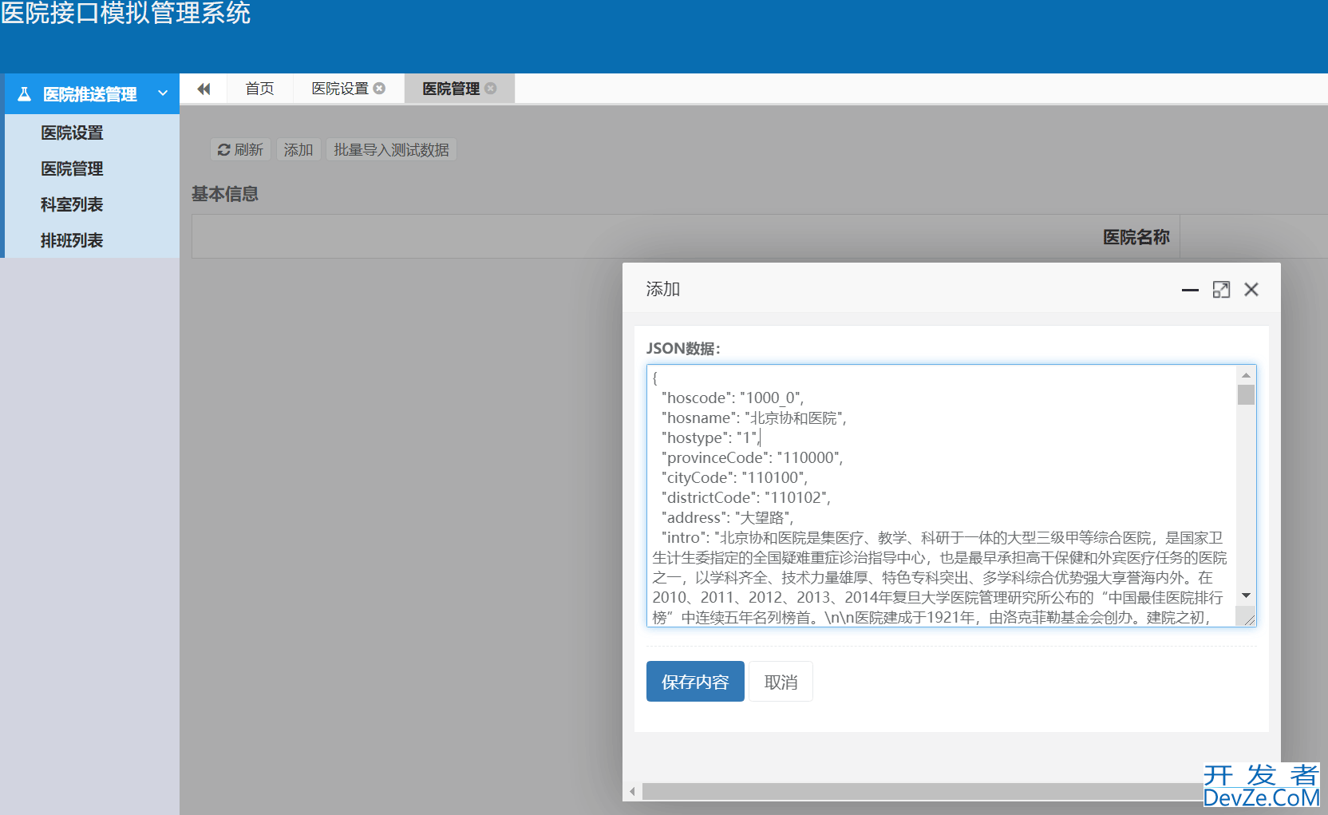Click the textarea scrollbar up arrow

1246,375
